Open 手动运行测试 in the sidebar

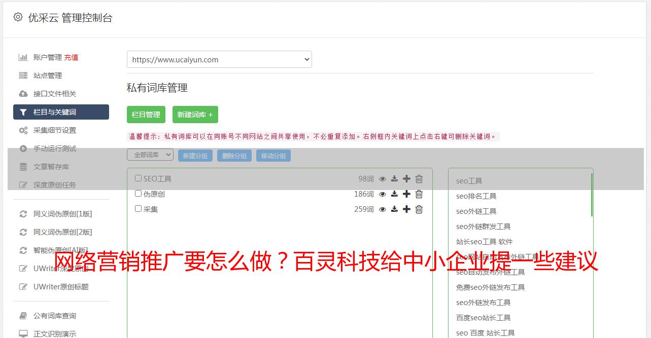(55, 148)
